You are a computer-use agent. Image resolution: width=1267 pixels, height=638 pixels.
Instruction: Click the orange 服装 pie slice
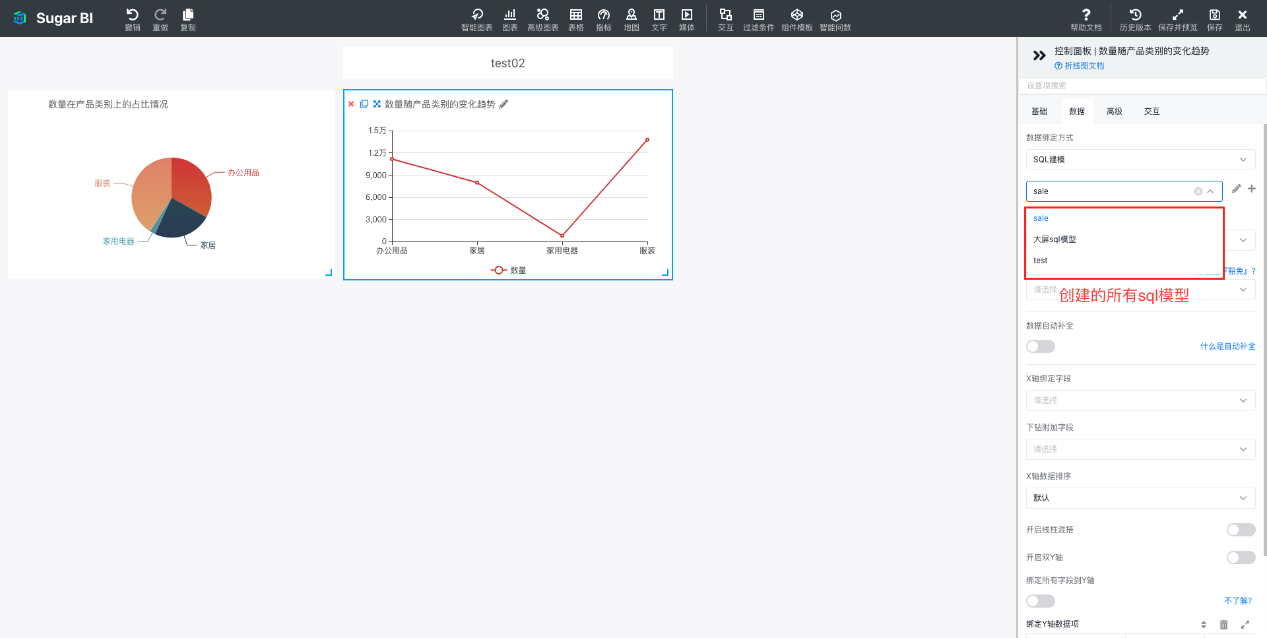(x=149, y=191)
